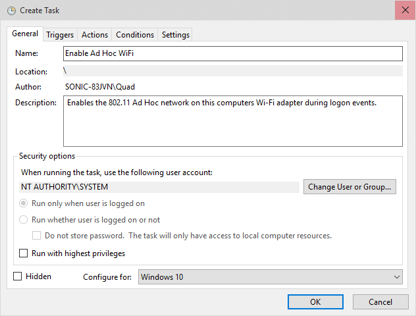Viewport: 416px width, 316px height.
Task: Enable Run with highest privileges
Action: click(24, 253)
